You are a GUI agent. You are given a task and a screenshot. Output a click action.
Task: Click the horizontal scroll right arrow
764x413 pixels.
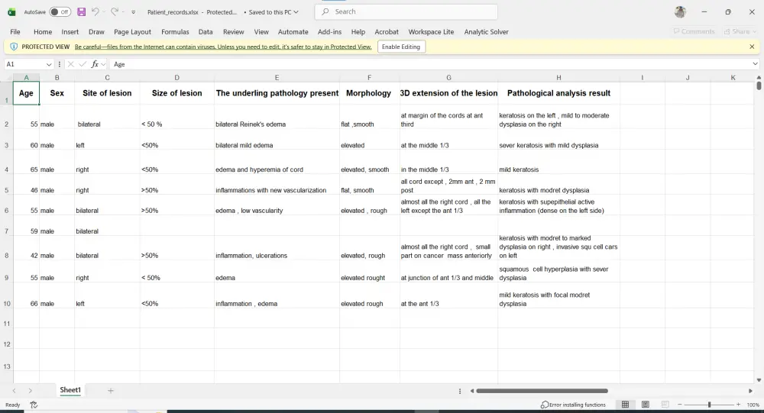[750, 391]
